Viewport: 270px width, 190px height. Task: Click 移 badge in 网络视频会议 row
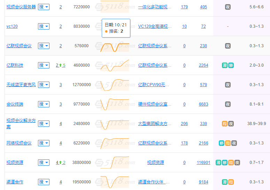(x=222, y=143)
